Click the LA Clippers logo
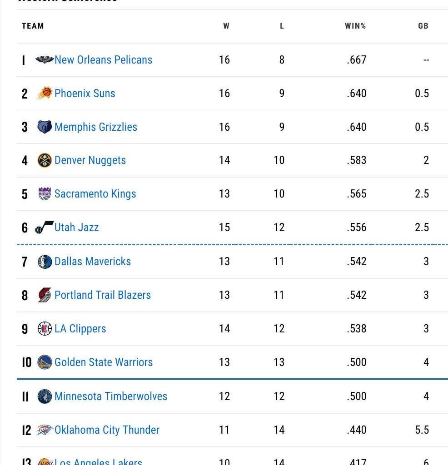The image size is (448, 465). [x=44, y=328]
